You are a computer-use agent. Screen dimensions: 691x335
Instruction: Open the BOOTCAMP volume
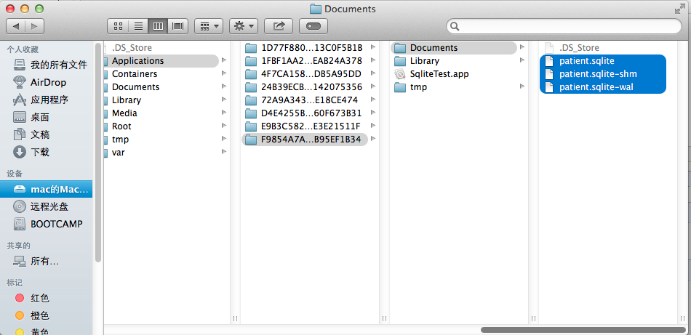click(47, 224)
